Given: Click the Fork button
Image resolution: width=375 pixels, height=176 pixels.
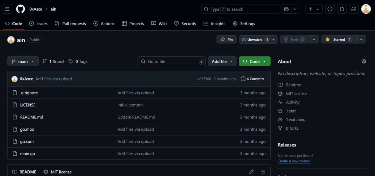Looking at the screenshot, I should 294,40.
